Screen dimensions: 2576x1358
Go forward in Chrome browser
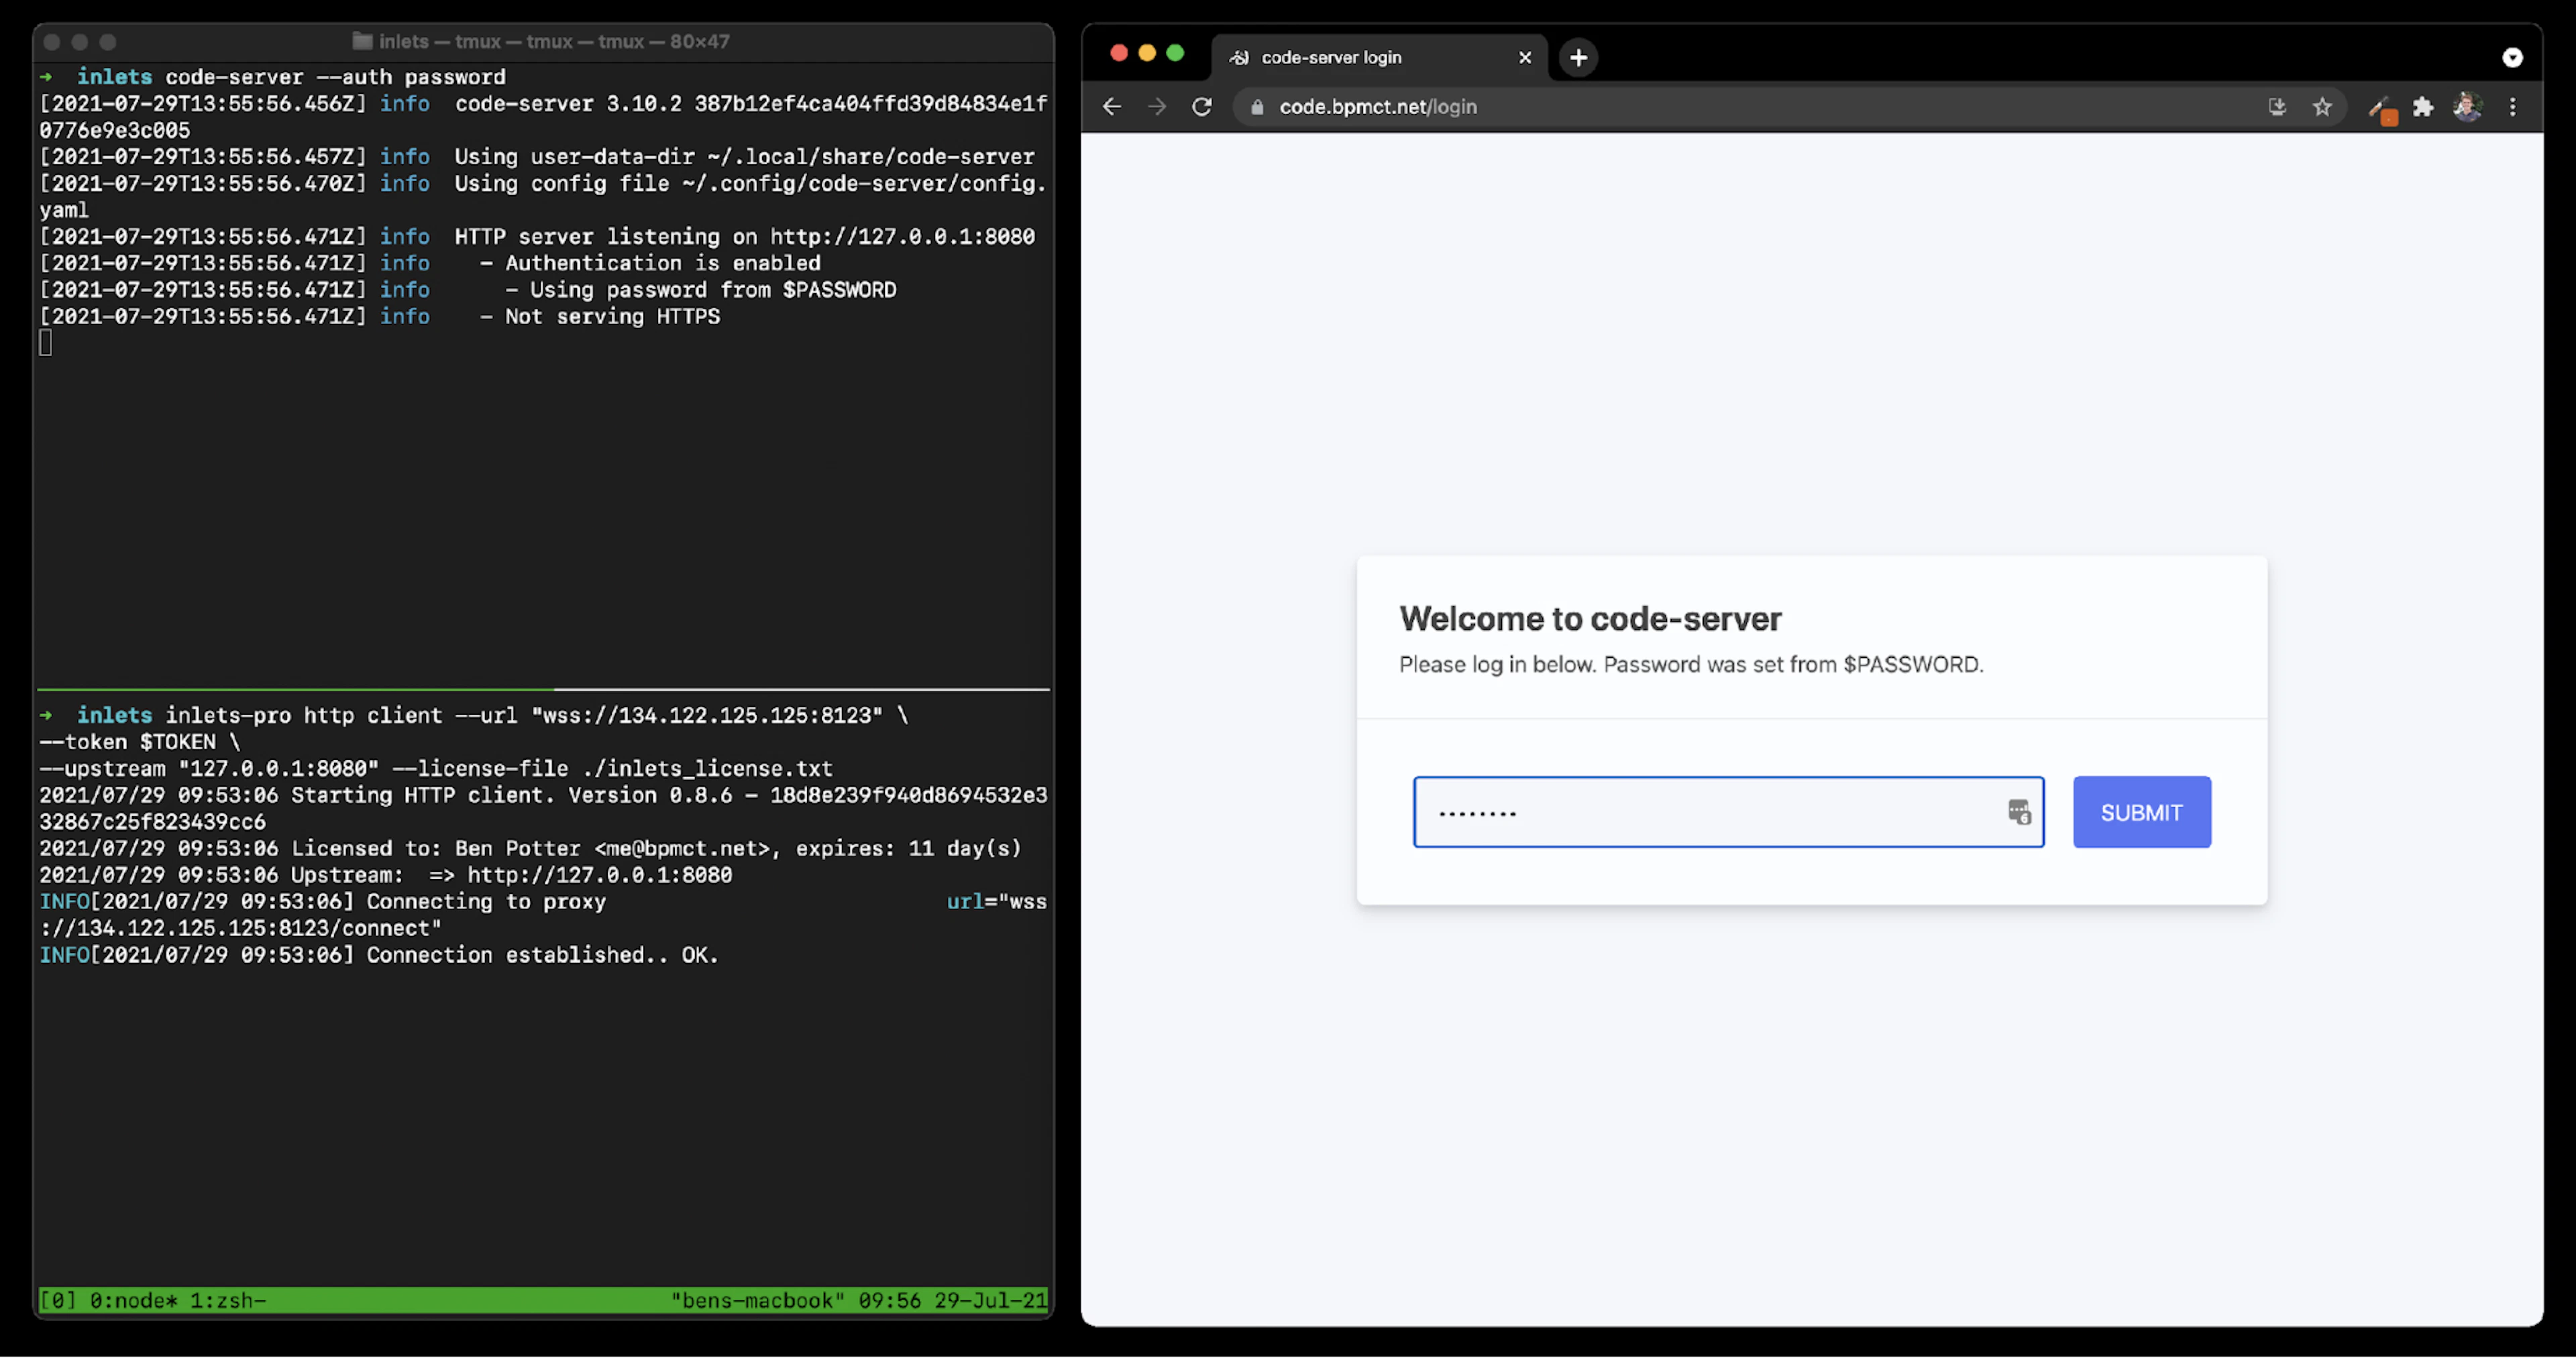[x=1157, y=107]
